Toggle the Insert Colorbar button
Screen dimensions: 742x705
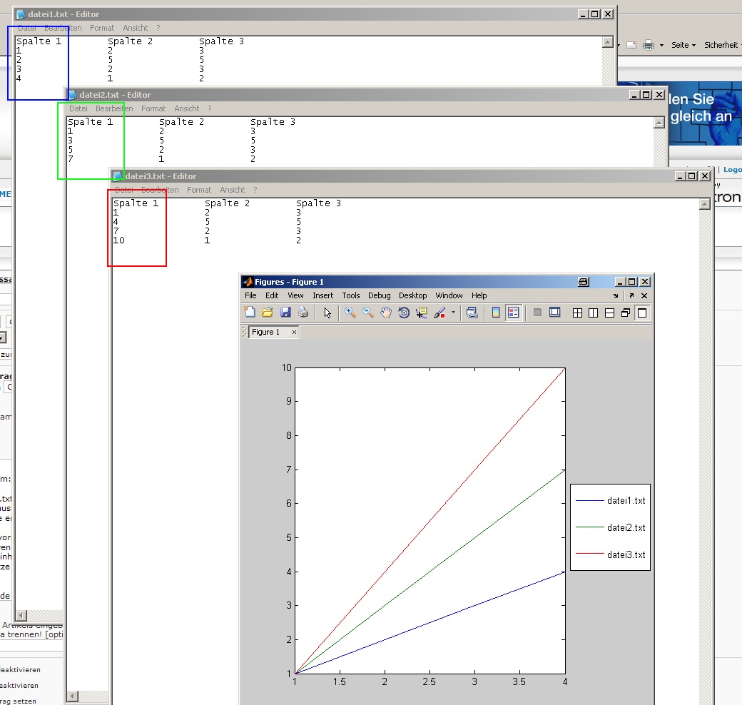click(x=496, y=313)
